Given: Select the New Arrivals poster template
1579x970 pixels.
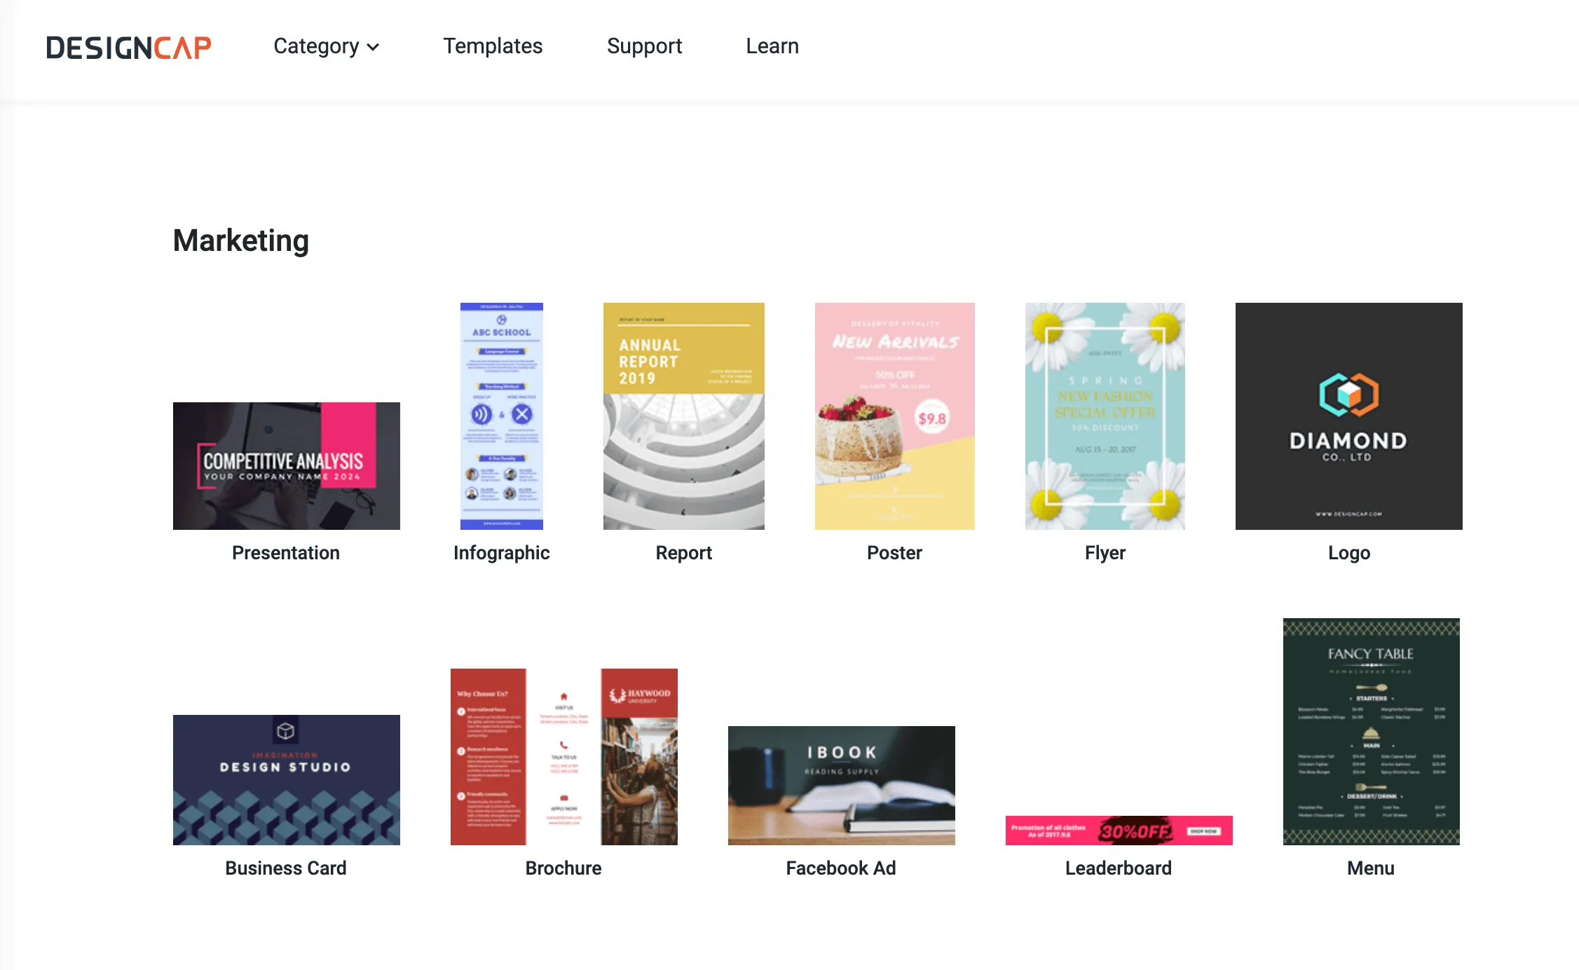Looking at the screenshot, I should (x=894, y=416).
